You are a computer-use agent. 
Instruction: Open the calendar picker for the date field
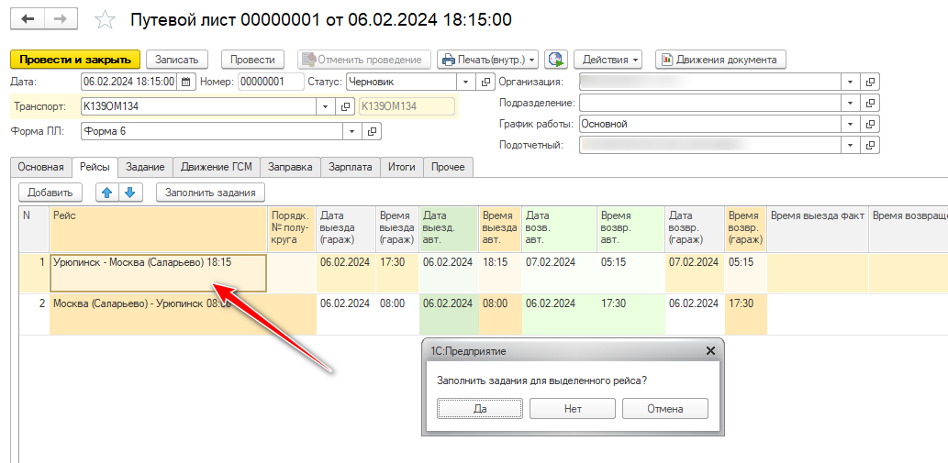[x=186, y=82]
